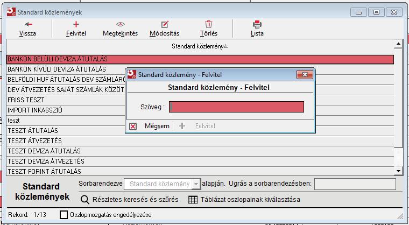The height and width of the screenshot is (225, 409).
Task: Open Megtekintés eye icon view
Action: coord(120,25)
